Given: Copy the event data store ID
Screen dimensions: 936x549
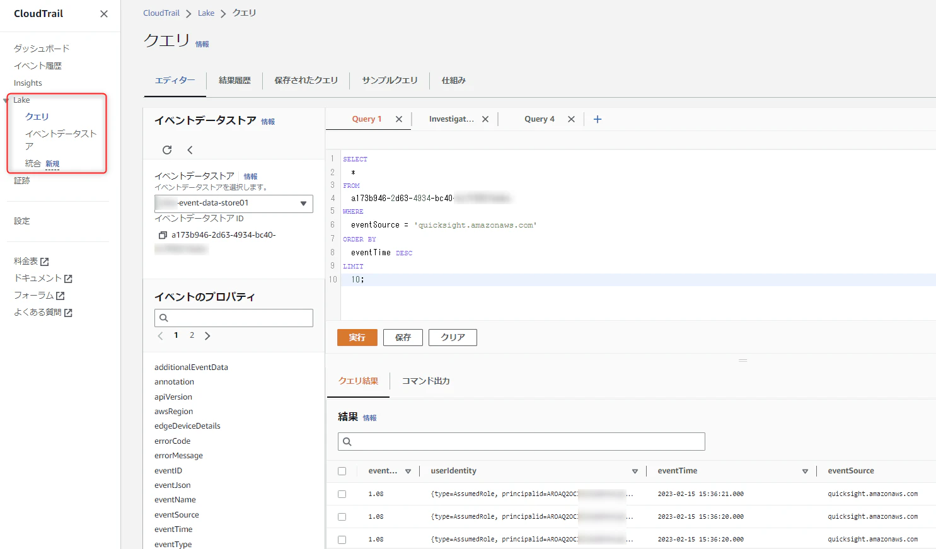Looking at the screenshot, I should click(163, 235).
